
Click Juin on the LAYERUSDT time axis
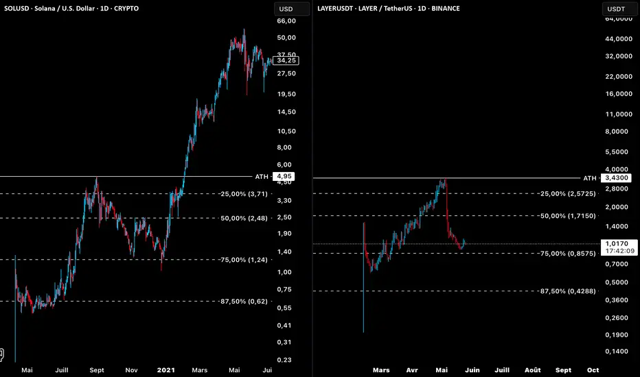pos(472,370)
